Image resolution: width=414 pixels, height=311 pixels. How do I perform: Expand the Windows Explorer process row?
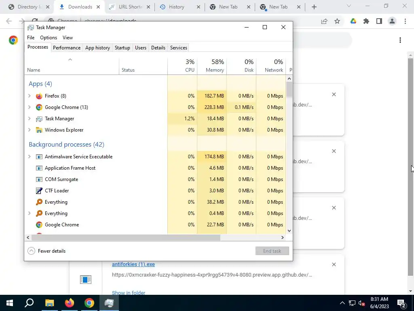pos(30,130)
